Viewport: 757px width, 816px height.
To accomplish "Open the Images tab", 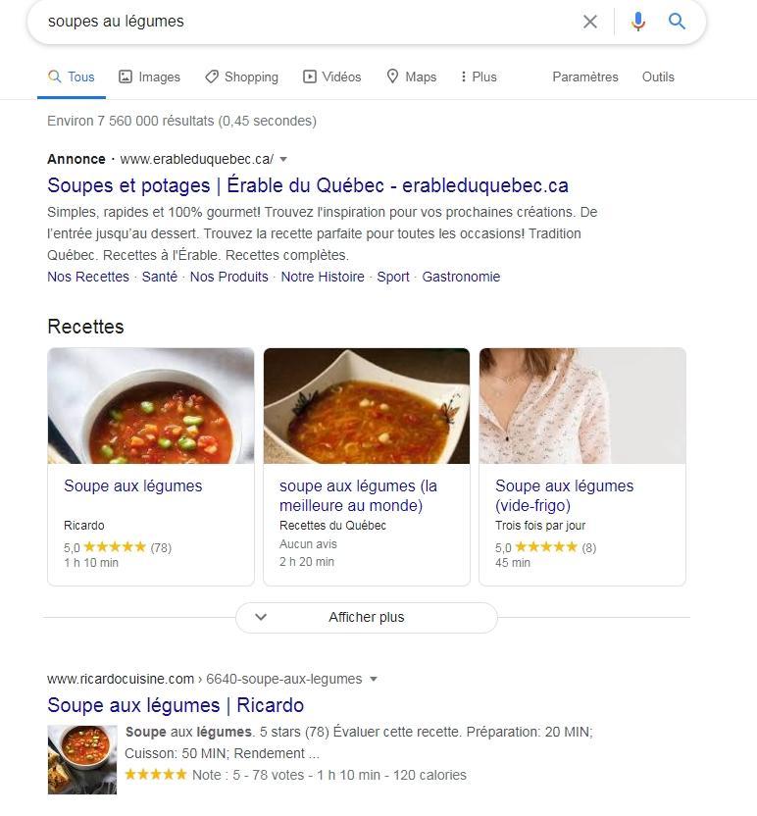I will pos(149,77).
